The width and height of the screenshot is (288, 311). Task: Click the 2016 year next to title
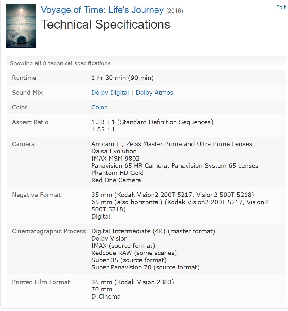[175, 11]
